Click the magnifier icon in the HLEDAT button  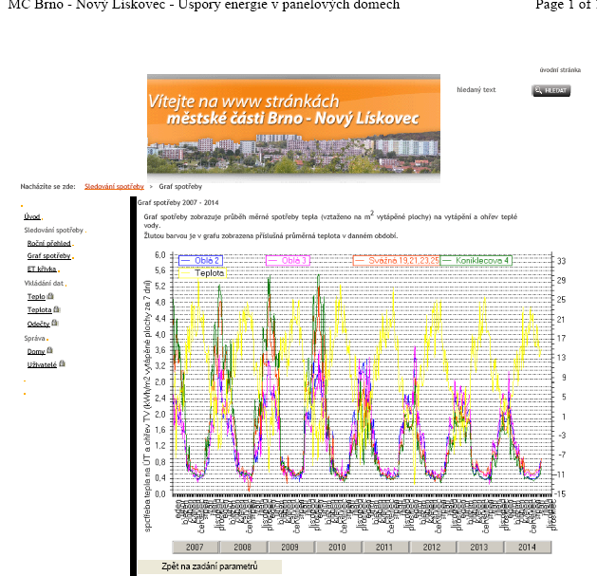click(538, 90)
